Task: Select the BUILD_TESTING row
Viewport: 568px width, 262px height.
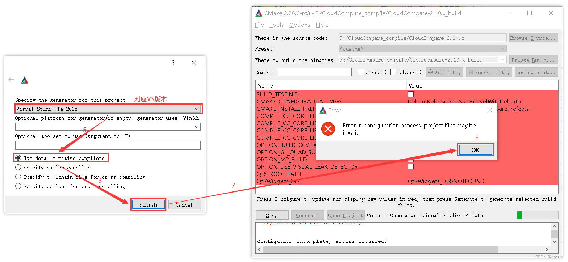Action: (x=407, y=94)
